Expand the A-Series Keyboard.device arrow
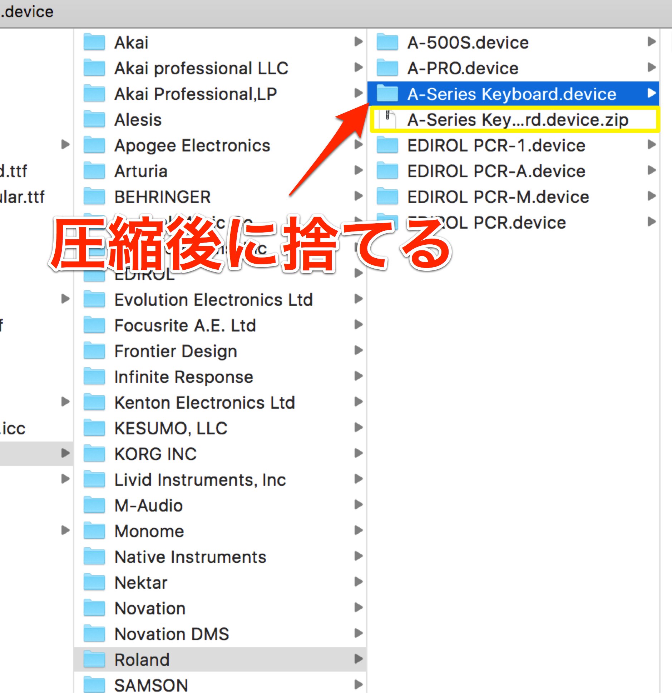Image resolution: width=672 pixels, height=693 pixels. point(652,93)
